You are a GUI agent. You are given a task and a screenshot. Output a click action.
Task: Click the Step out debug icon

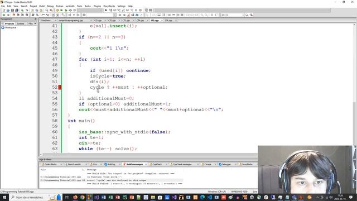[123, 10]
